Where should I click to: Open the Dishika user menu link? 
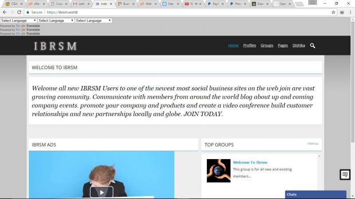click(299, 46)
